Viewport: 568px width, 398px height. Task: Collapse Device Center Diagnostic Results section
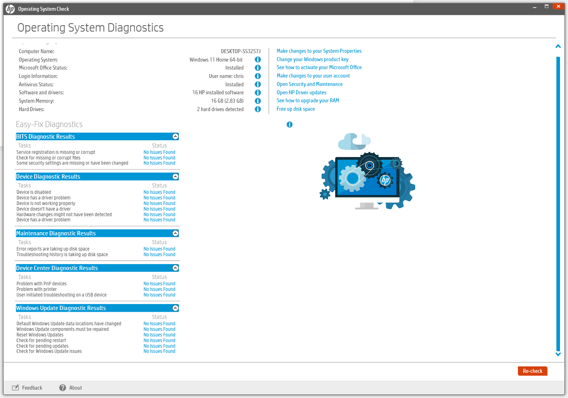click(175, 268)
